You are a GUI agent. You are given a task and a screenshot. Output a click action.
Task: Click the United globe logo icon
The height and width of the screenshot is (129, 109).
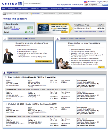(20, 4)
